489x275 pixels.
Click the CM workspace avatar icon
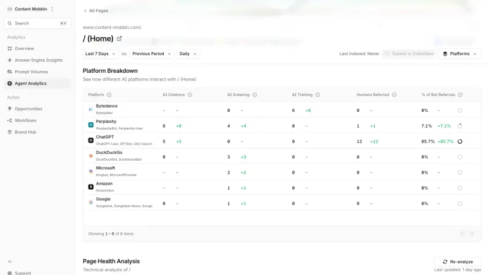click(10, 9)
